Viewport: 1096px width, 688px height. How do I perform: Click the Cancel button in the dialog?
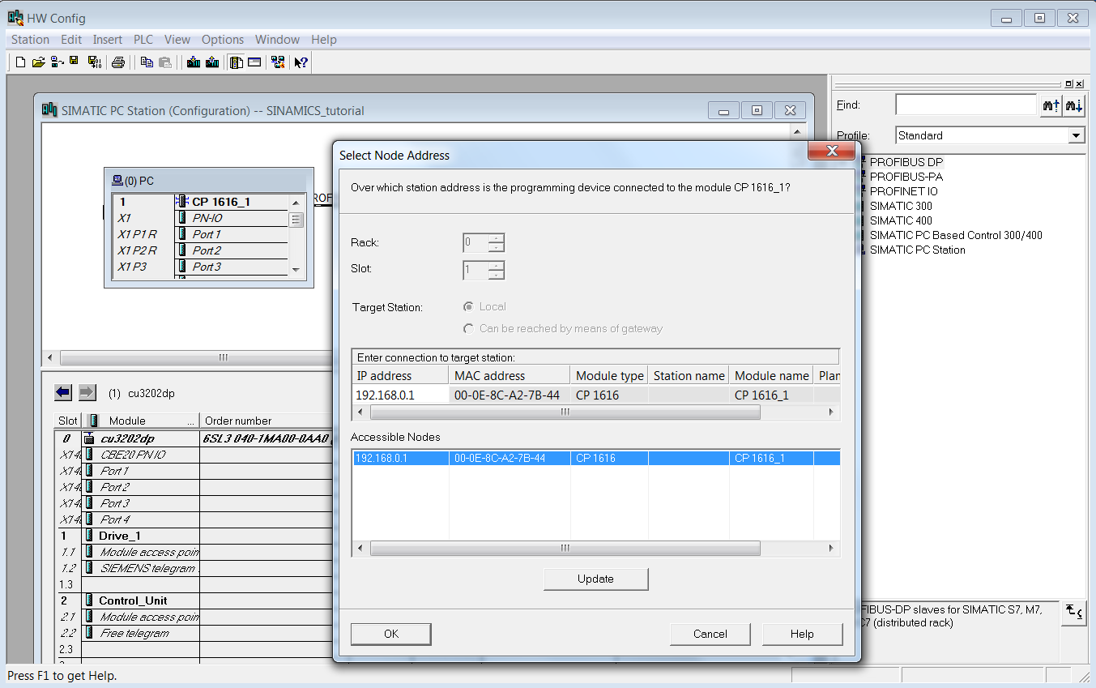710,634
